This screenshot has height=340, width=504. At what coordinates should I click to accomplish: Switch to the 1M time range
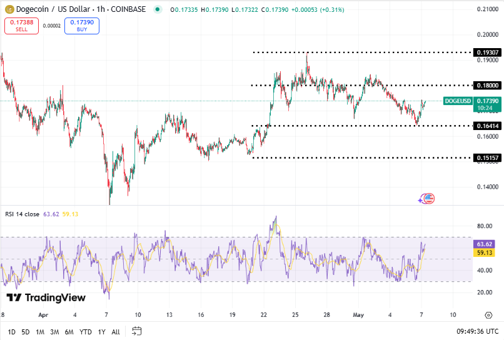point(39,332)
